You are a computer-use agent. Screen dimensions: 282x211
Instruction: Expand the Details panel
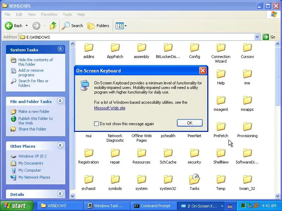pos(60,194)
